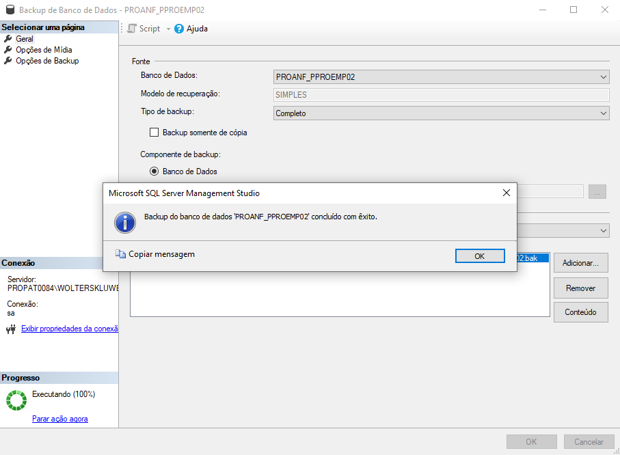Click Parar ação agora link
This screenshot has height=455, width=620.
(59, 419)
